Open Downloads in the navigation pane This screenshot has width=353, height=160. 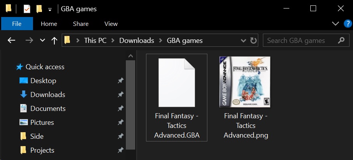[48, 95]
